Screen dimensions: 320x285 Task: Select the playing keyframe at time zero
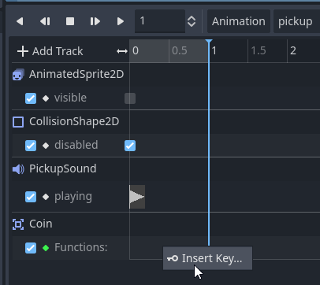[137, 197]
